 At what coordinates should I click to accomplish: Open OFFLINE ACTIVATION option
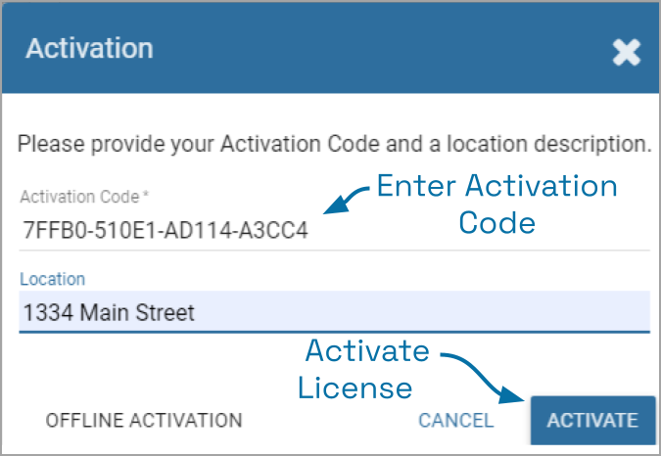coord(144,421)
